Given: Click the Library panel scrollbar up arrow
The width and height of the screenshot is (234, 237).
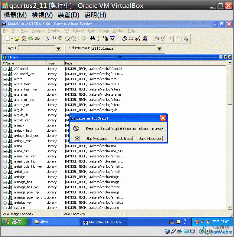Looking at the screenshot, I should (230, 62).
